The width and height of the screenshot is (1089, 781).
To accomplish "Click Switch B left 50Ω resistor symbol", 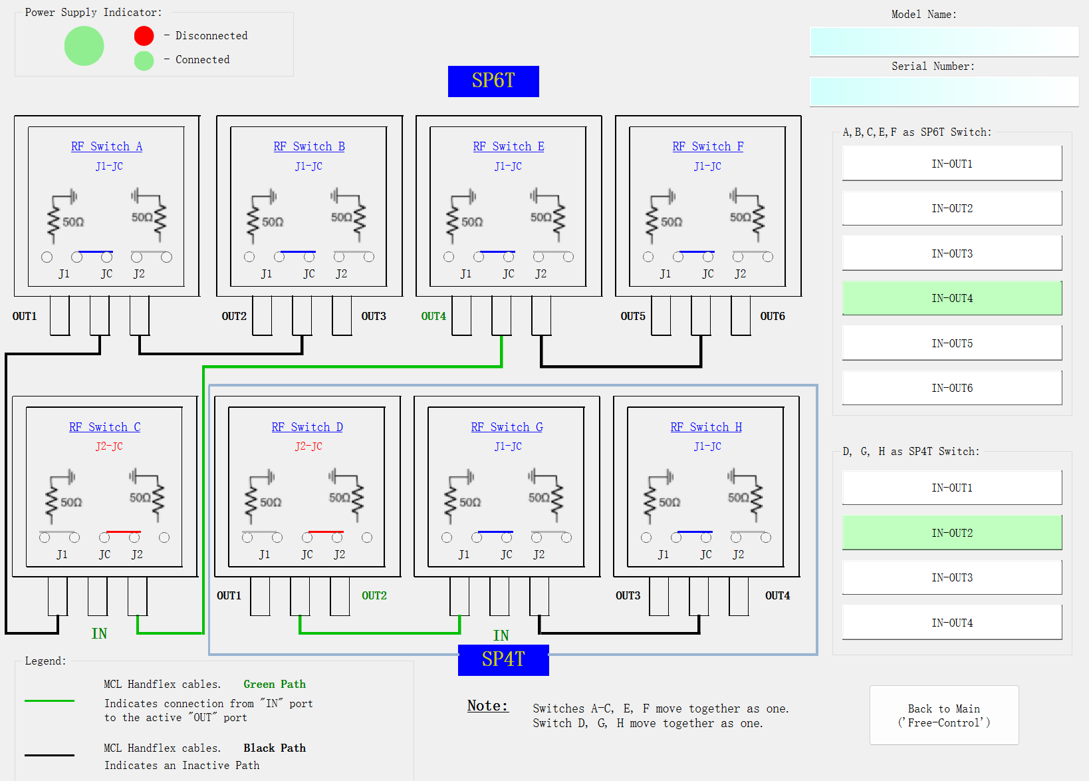I will pos(263,217).
